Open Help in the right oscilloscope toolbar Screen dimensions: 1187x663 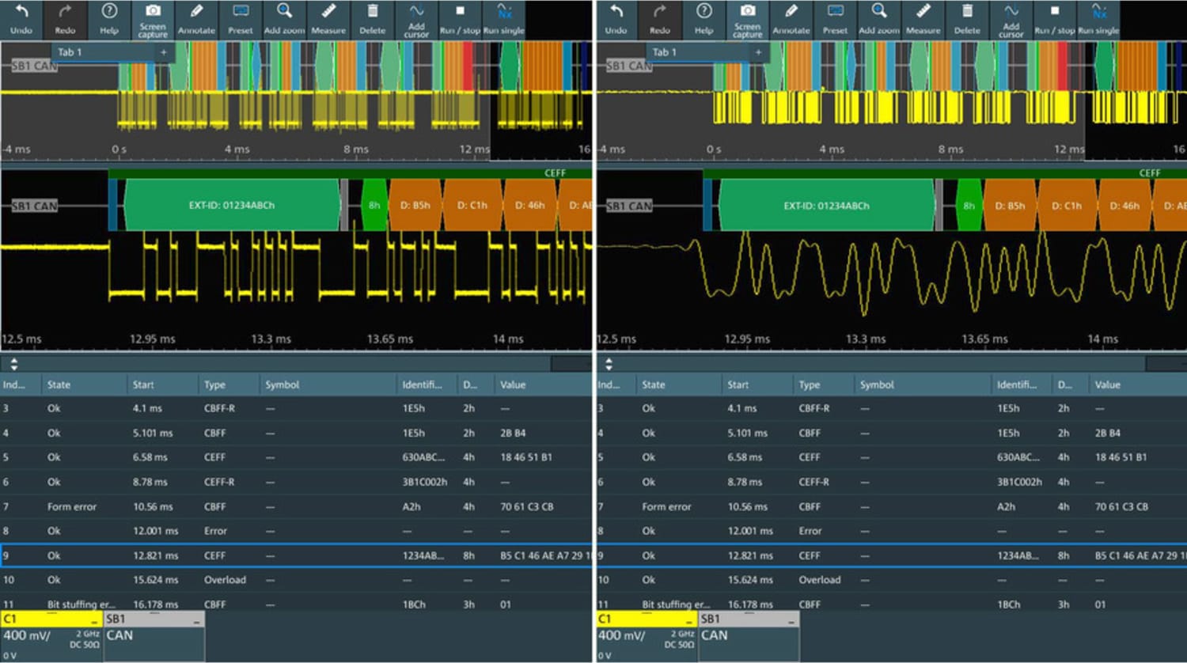click(x=704, y=20)
